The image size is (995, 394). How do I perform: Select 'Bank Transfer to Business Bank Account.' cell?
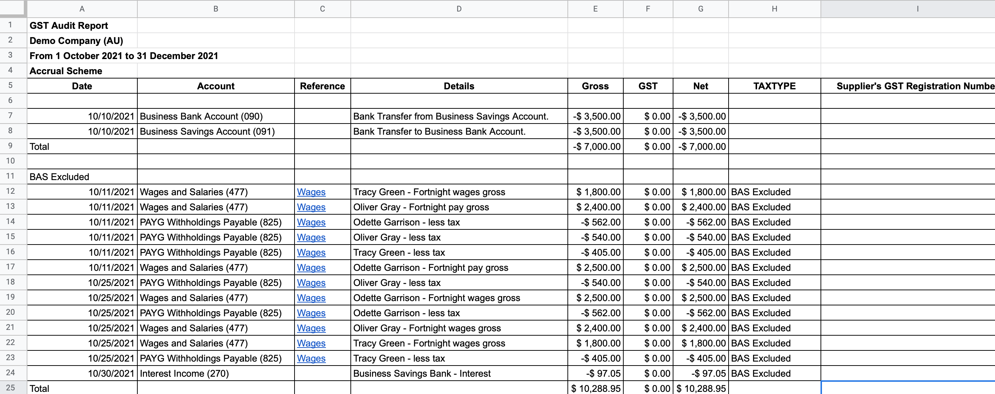point(459,131)
